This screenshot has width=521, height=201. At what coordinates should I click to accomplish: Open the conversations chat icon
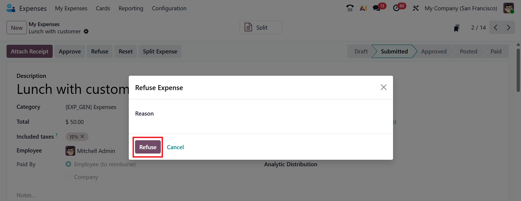click(x=376, y=8)
